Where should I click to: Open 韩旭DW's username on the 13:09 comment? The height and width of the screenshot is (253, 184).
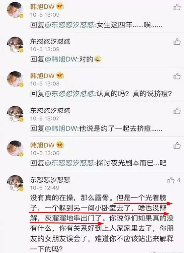point(42,7)
